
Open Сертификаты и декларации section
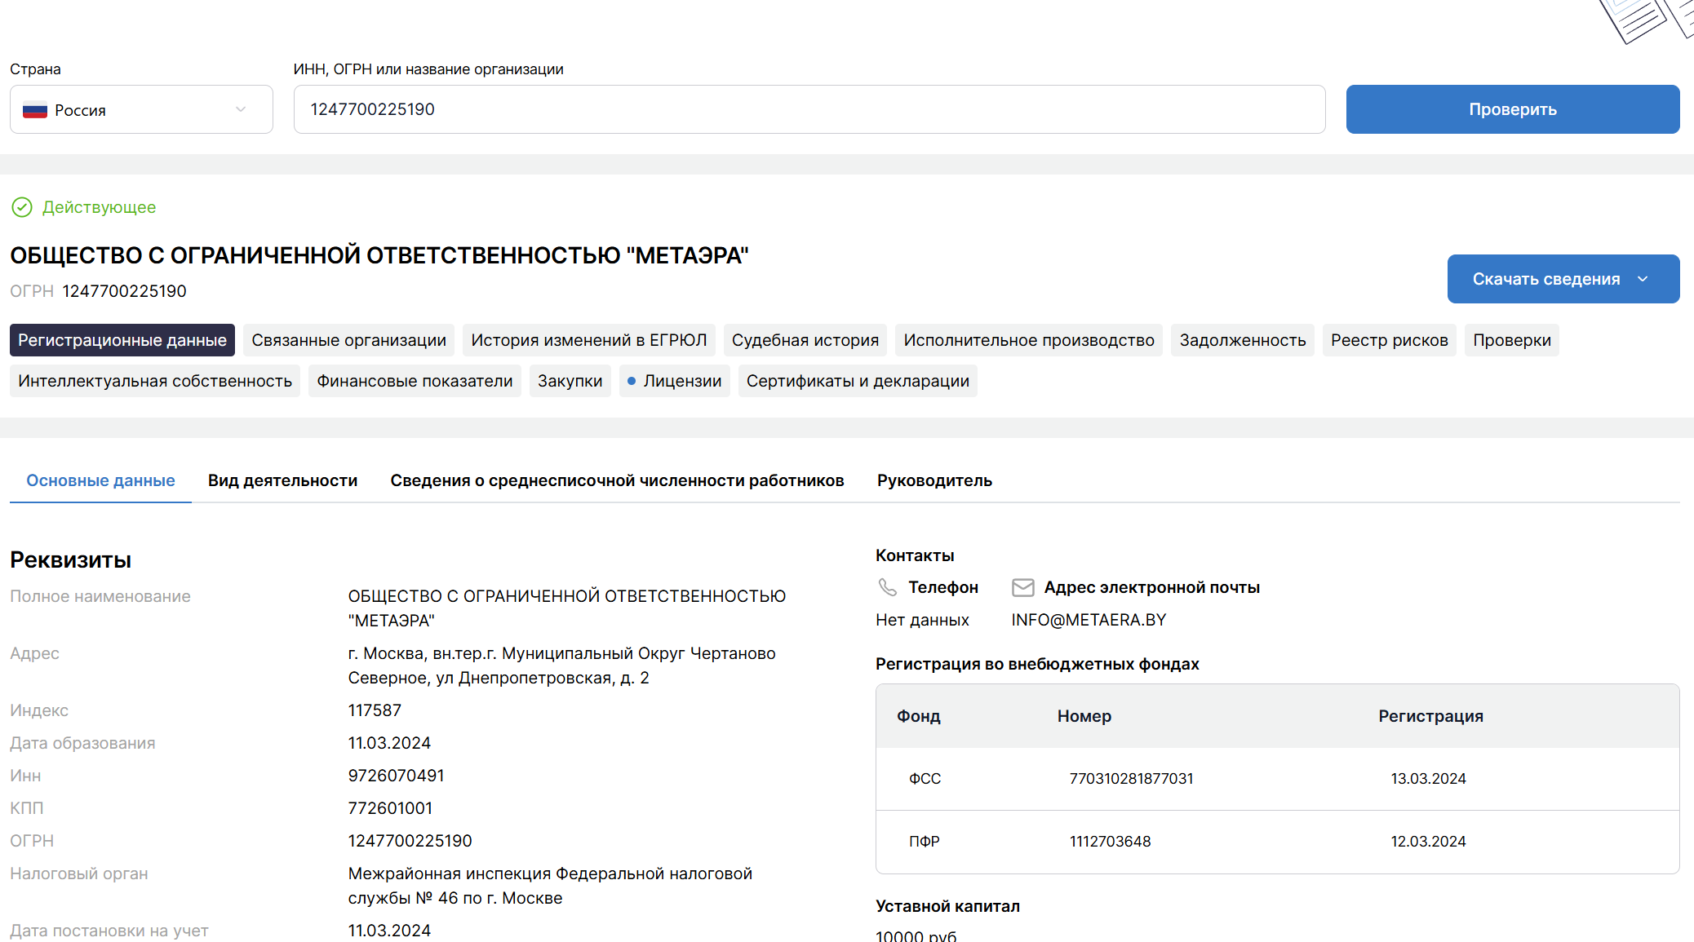[857, 381]
